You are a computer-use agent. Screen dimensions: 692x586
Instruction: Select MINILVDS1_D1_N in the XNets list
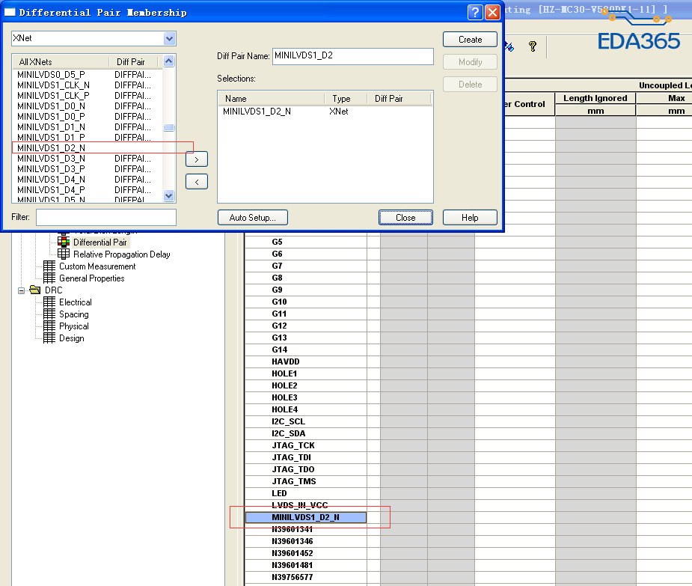[51, 127]
